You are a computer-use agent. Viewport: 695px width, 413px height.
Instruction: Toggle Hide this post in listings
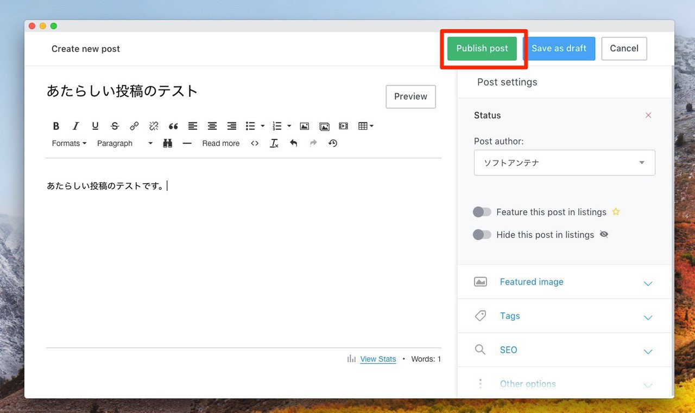[482, 235]
